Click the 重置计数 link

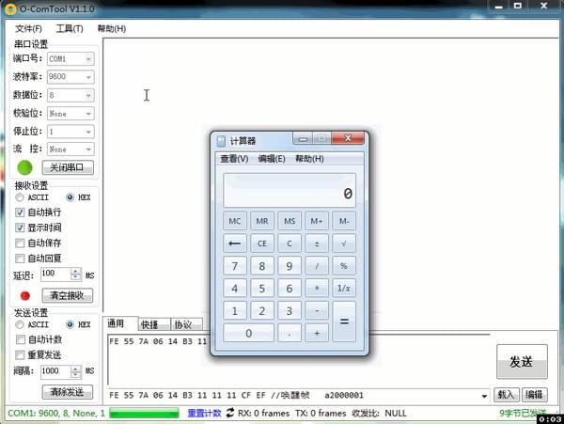point(204,413)
